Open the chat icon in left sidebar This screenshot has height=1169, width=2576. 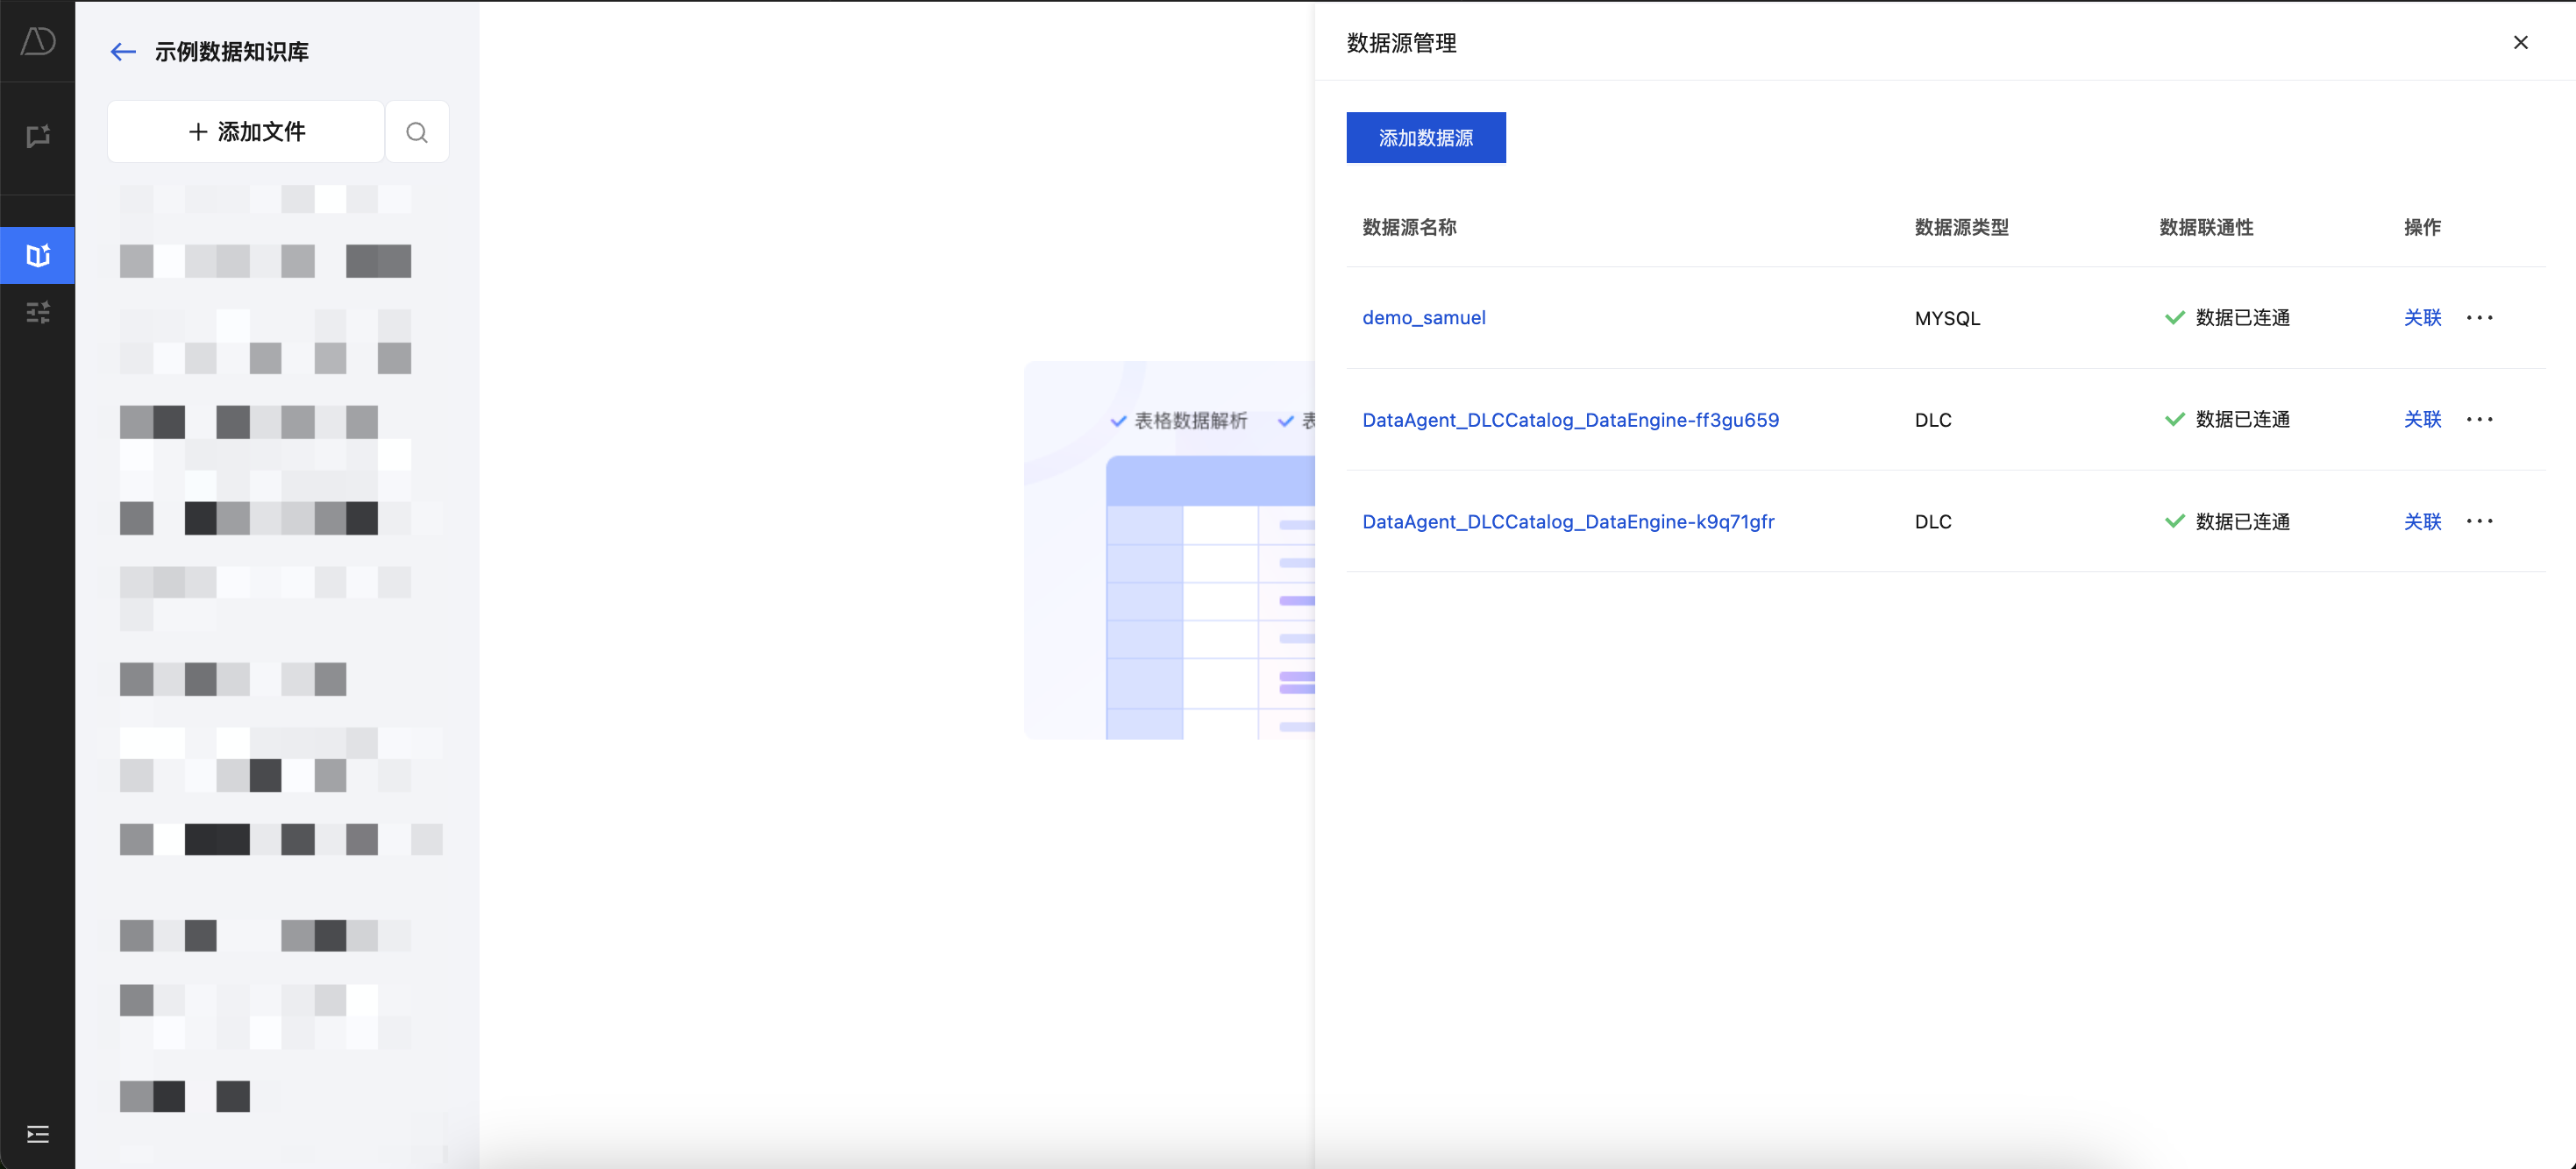pyautogui.click(x=38, y=137)
